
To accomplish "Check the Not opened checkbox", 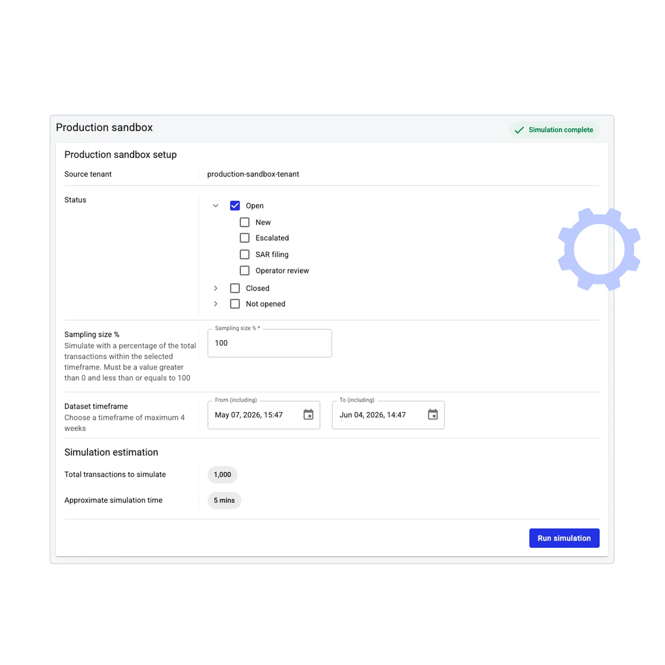I will pos(235,304).
